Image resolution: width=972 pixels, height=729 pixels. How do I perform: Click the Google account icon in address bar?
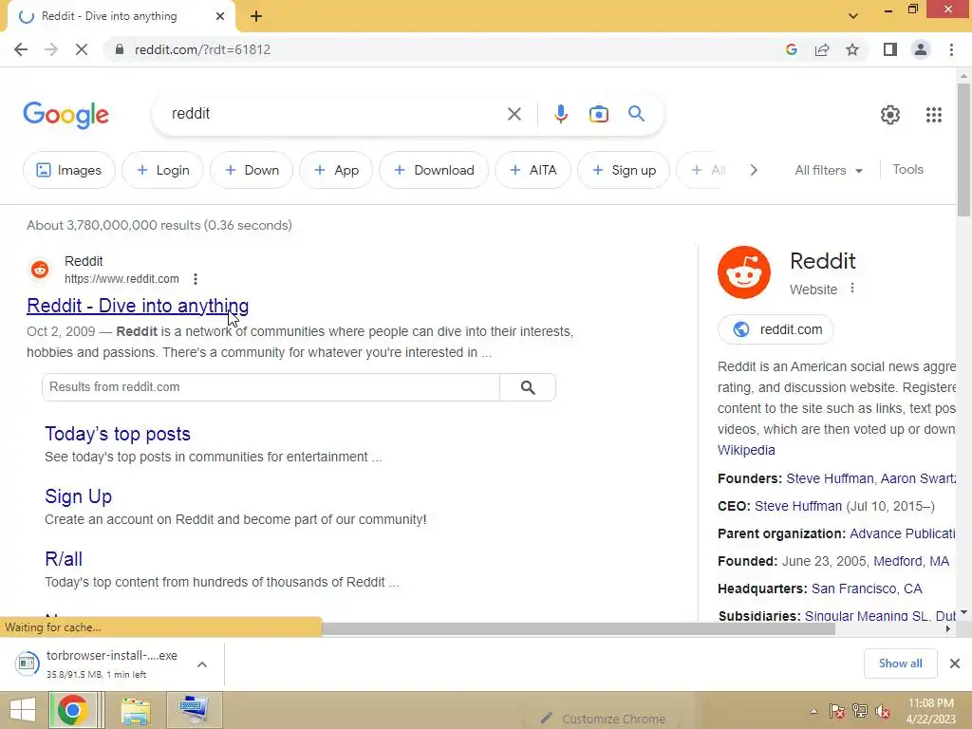[791, 49]
